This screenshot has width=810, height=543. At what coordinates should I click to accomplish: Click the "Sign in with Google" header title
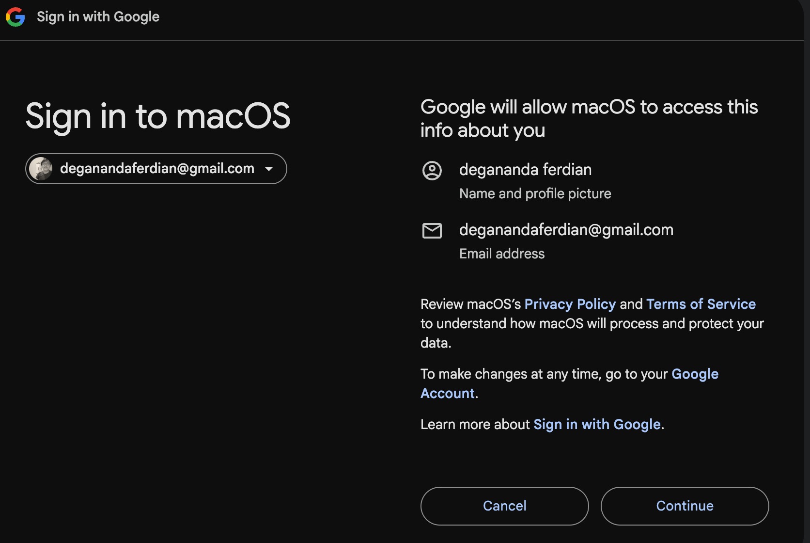pyautogui.click(x=98, y=17)
